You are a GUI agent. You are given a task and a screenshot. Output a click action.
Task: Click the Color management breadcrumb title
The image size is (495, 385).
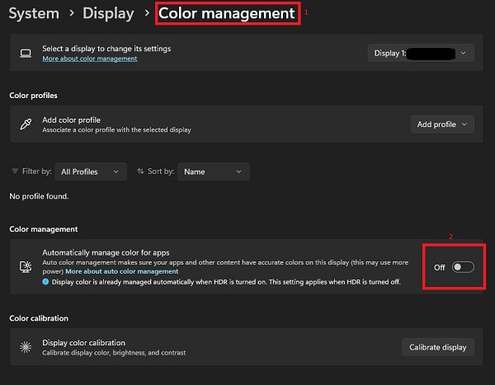(x=226, y=13)
